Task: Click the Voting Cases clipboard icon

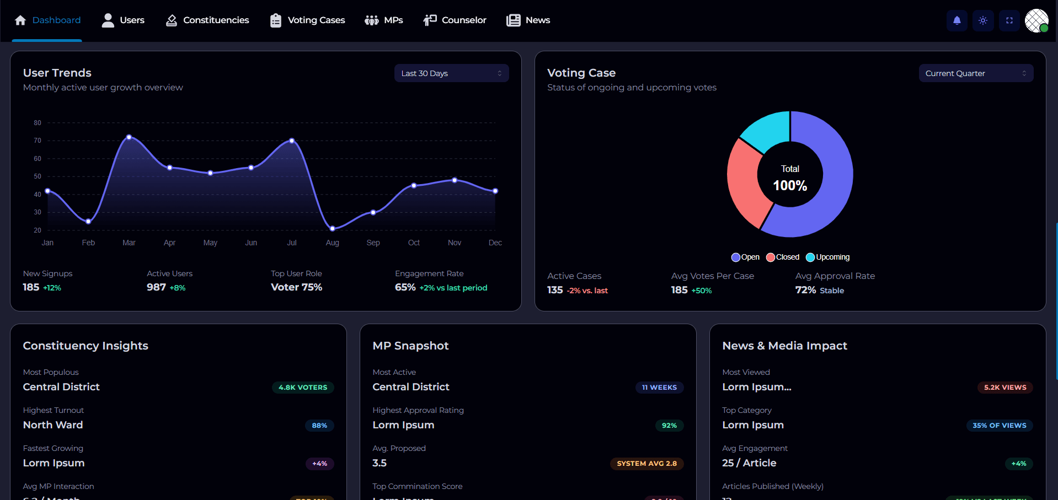Action: 276,20
